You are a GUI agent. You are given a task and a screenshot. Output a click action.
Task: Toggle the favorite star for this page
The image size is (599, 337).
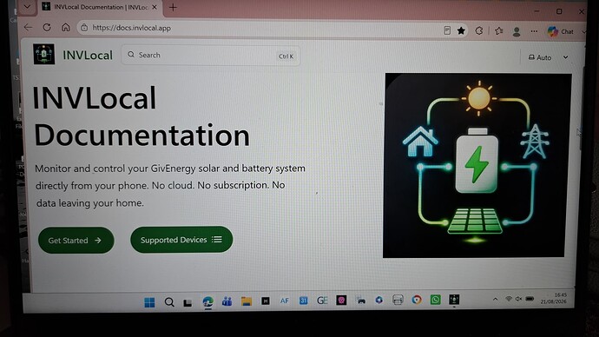click(461, 30)
